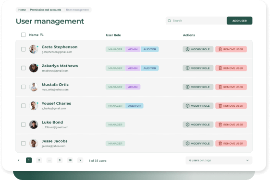
Task: Expand the 6 users per page dropdown
Action: [x=219, y=160]
